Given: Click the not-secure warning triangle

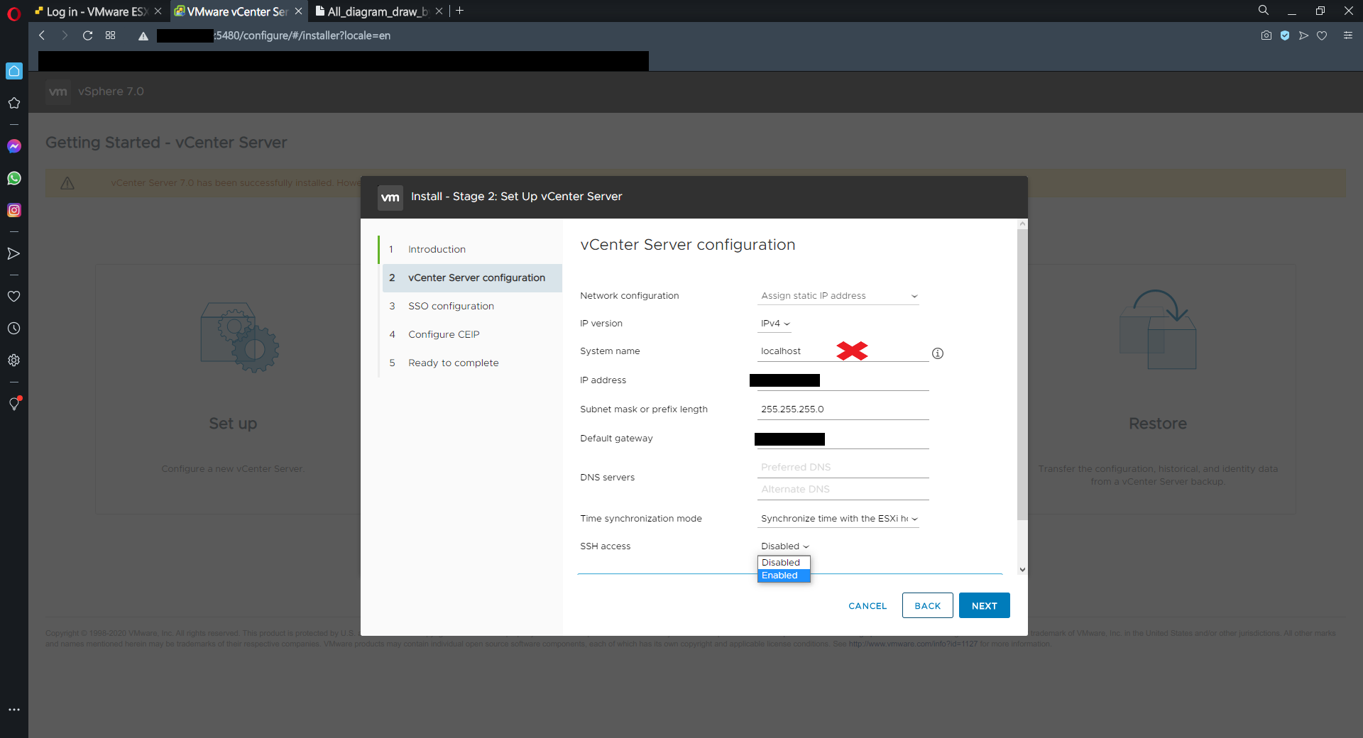Looking at the screenshot, I should point(143,36).
